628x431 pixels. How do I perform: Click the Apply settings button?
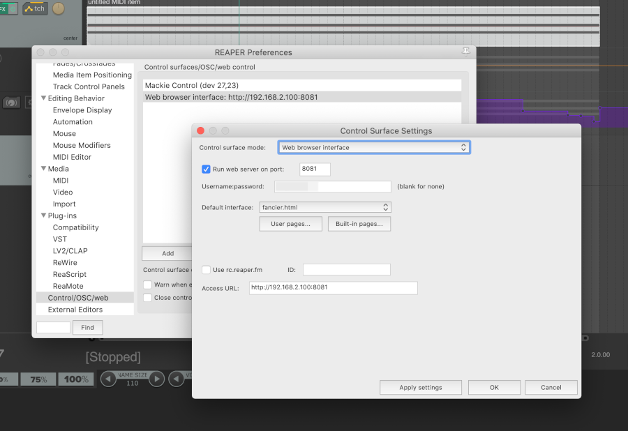(x=421, y=387)
